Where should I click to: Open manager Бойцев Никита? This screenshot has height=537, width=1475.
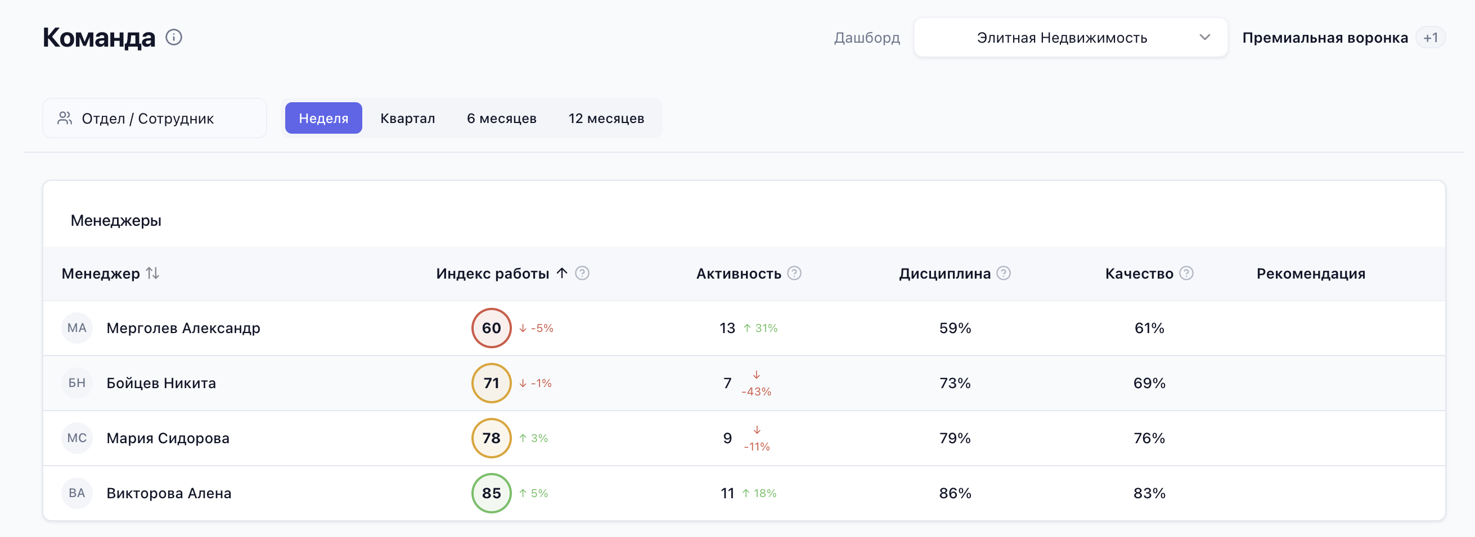tap(161, 383)
